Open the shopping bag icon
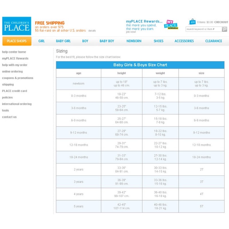This screenshot has height=229, width=229. point(192,22)
